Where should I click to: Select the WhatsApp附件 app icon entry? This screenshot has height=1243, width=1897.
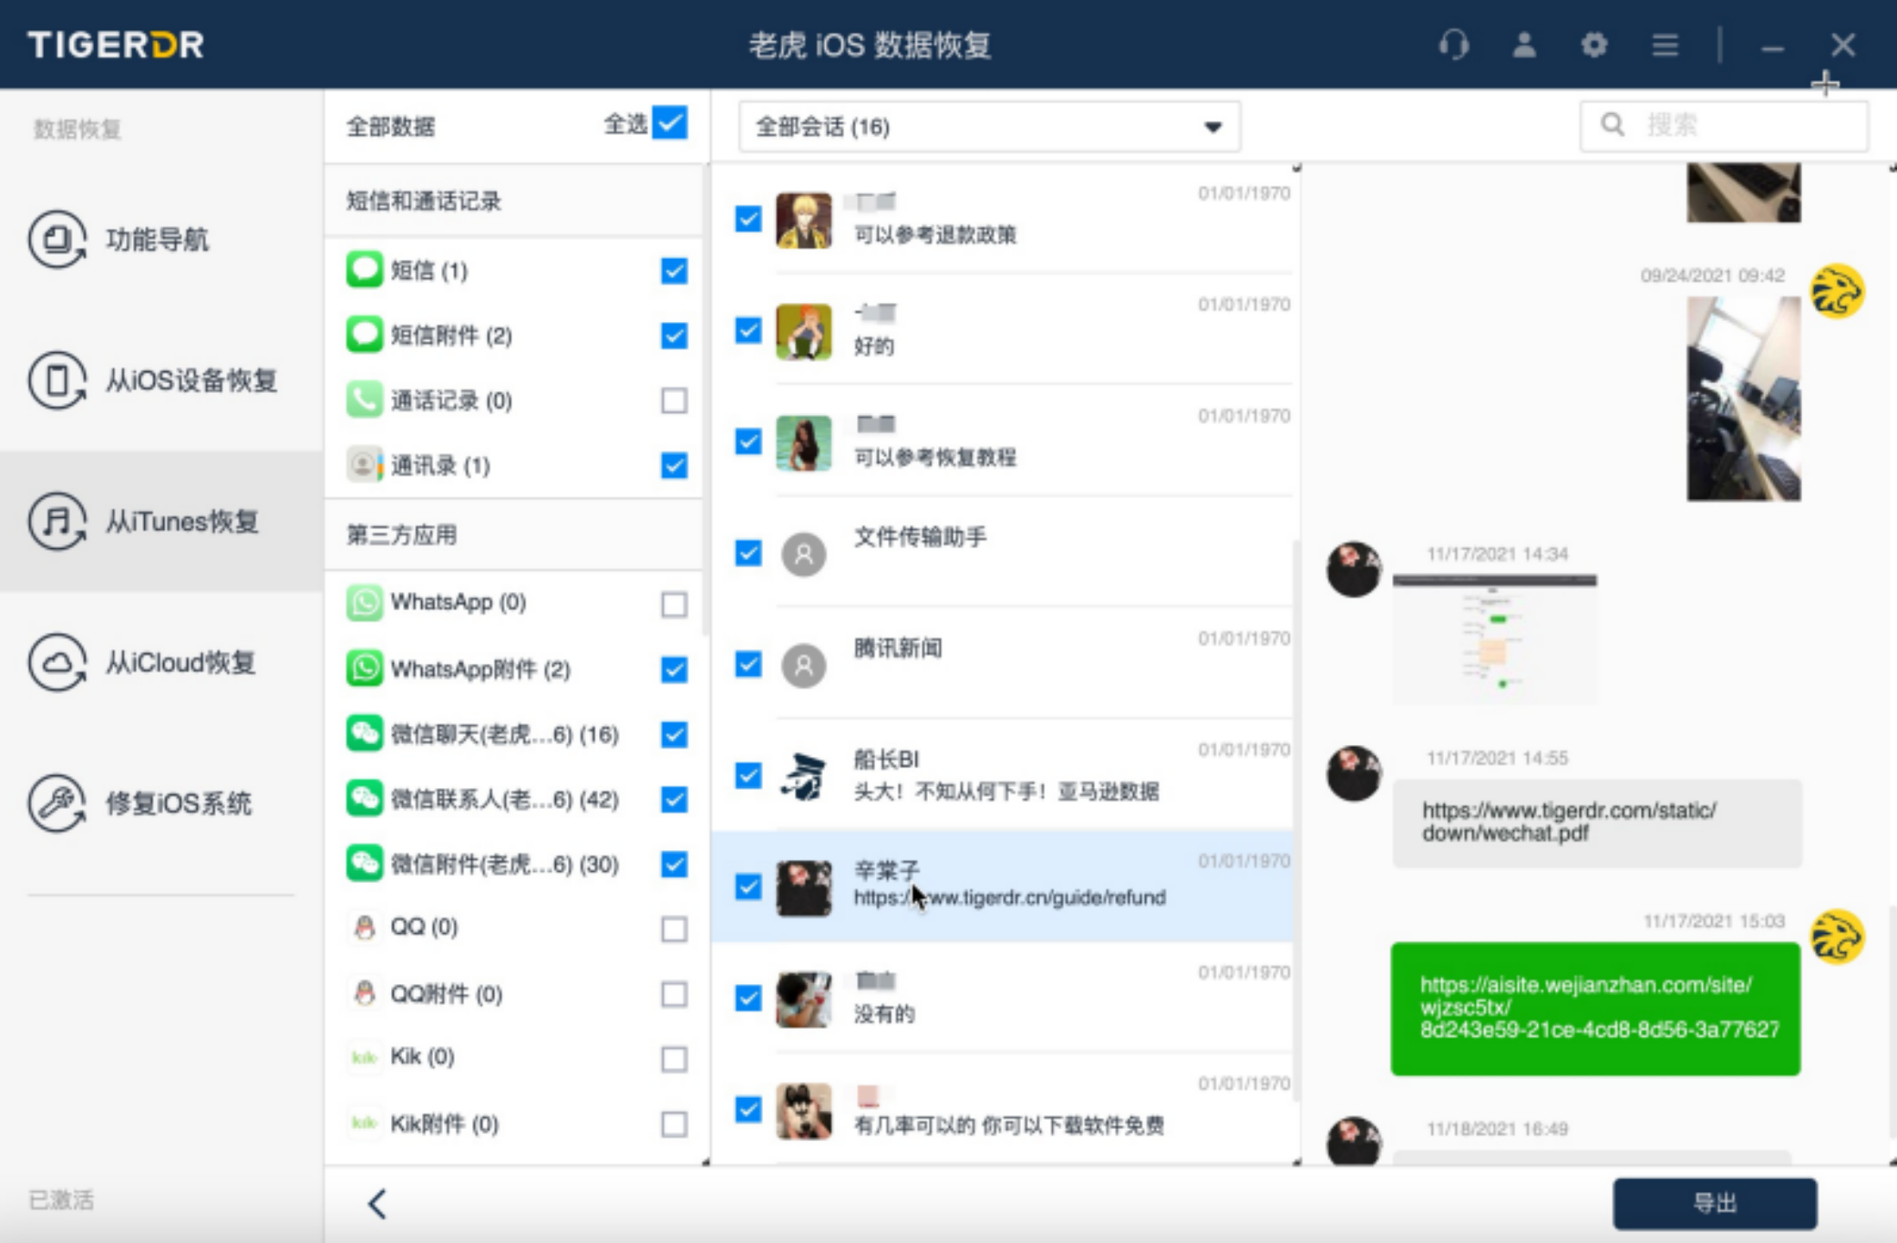point(364,669)
